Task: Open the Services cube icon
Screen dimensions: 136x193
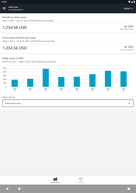Action: pos(80,179)
